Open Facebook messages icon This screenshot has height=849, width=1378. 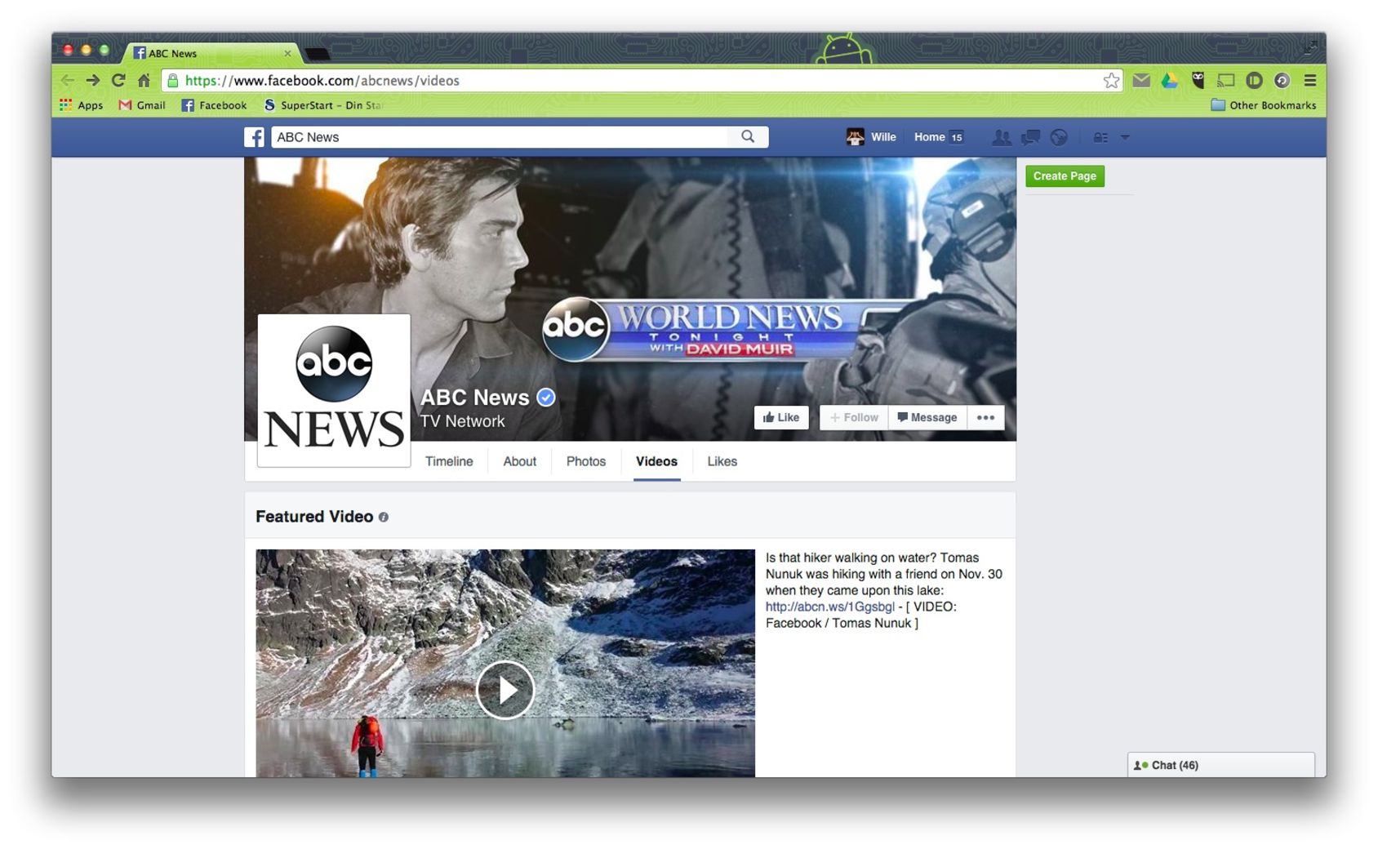[1030, 137]
